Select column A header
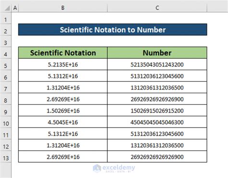This screenshot has height=178, width=228. [15, 8]
